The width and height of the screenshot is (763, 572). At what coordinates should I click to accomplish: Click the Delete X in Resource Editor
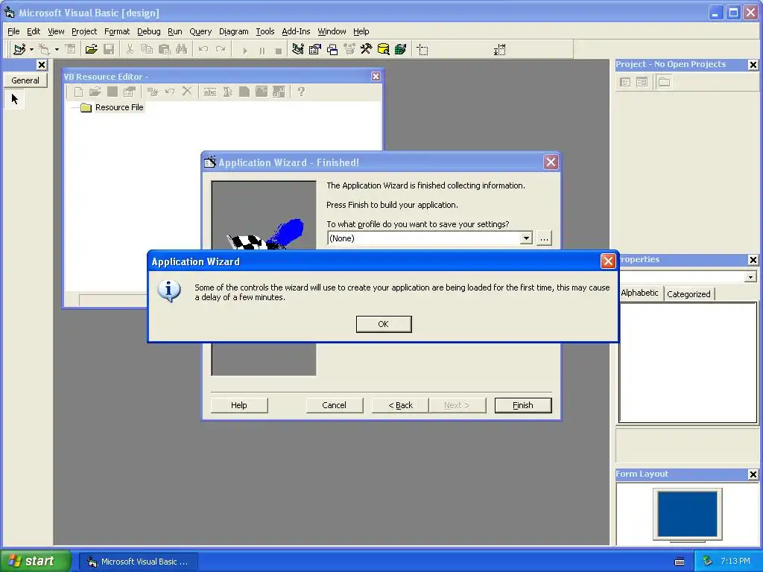pos(187,92)
